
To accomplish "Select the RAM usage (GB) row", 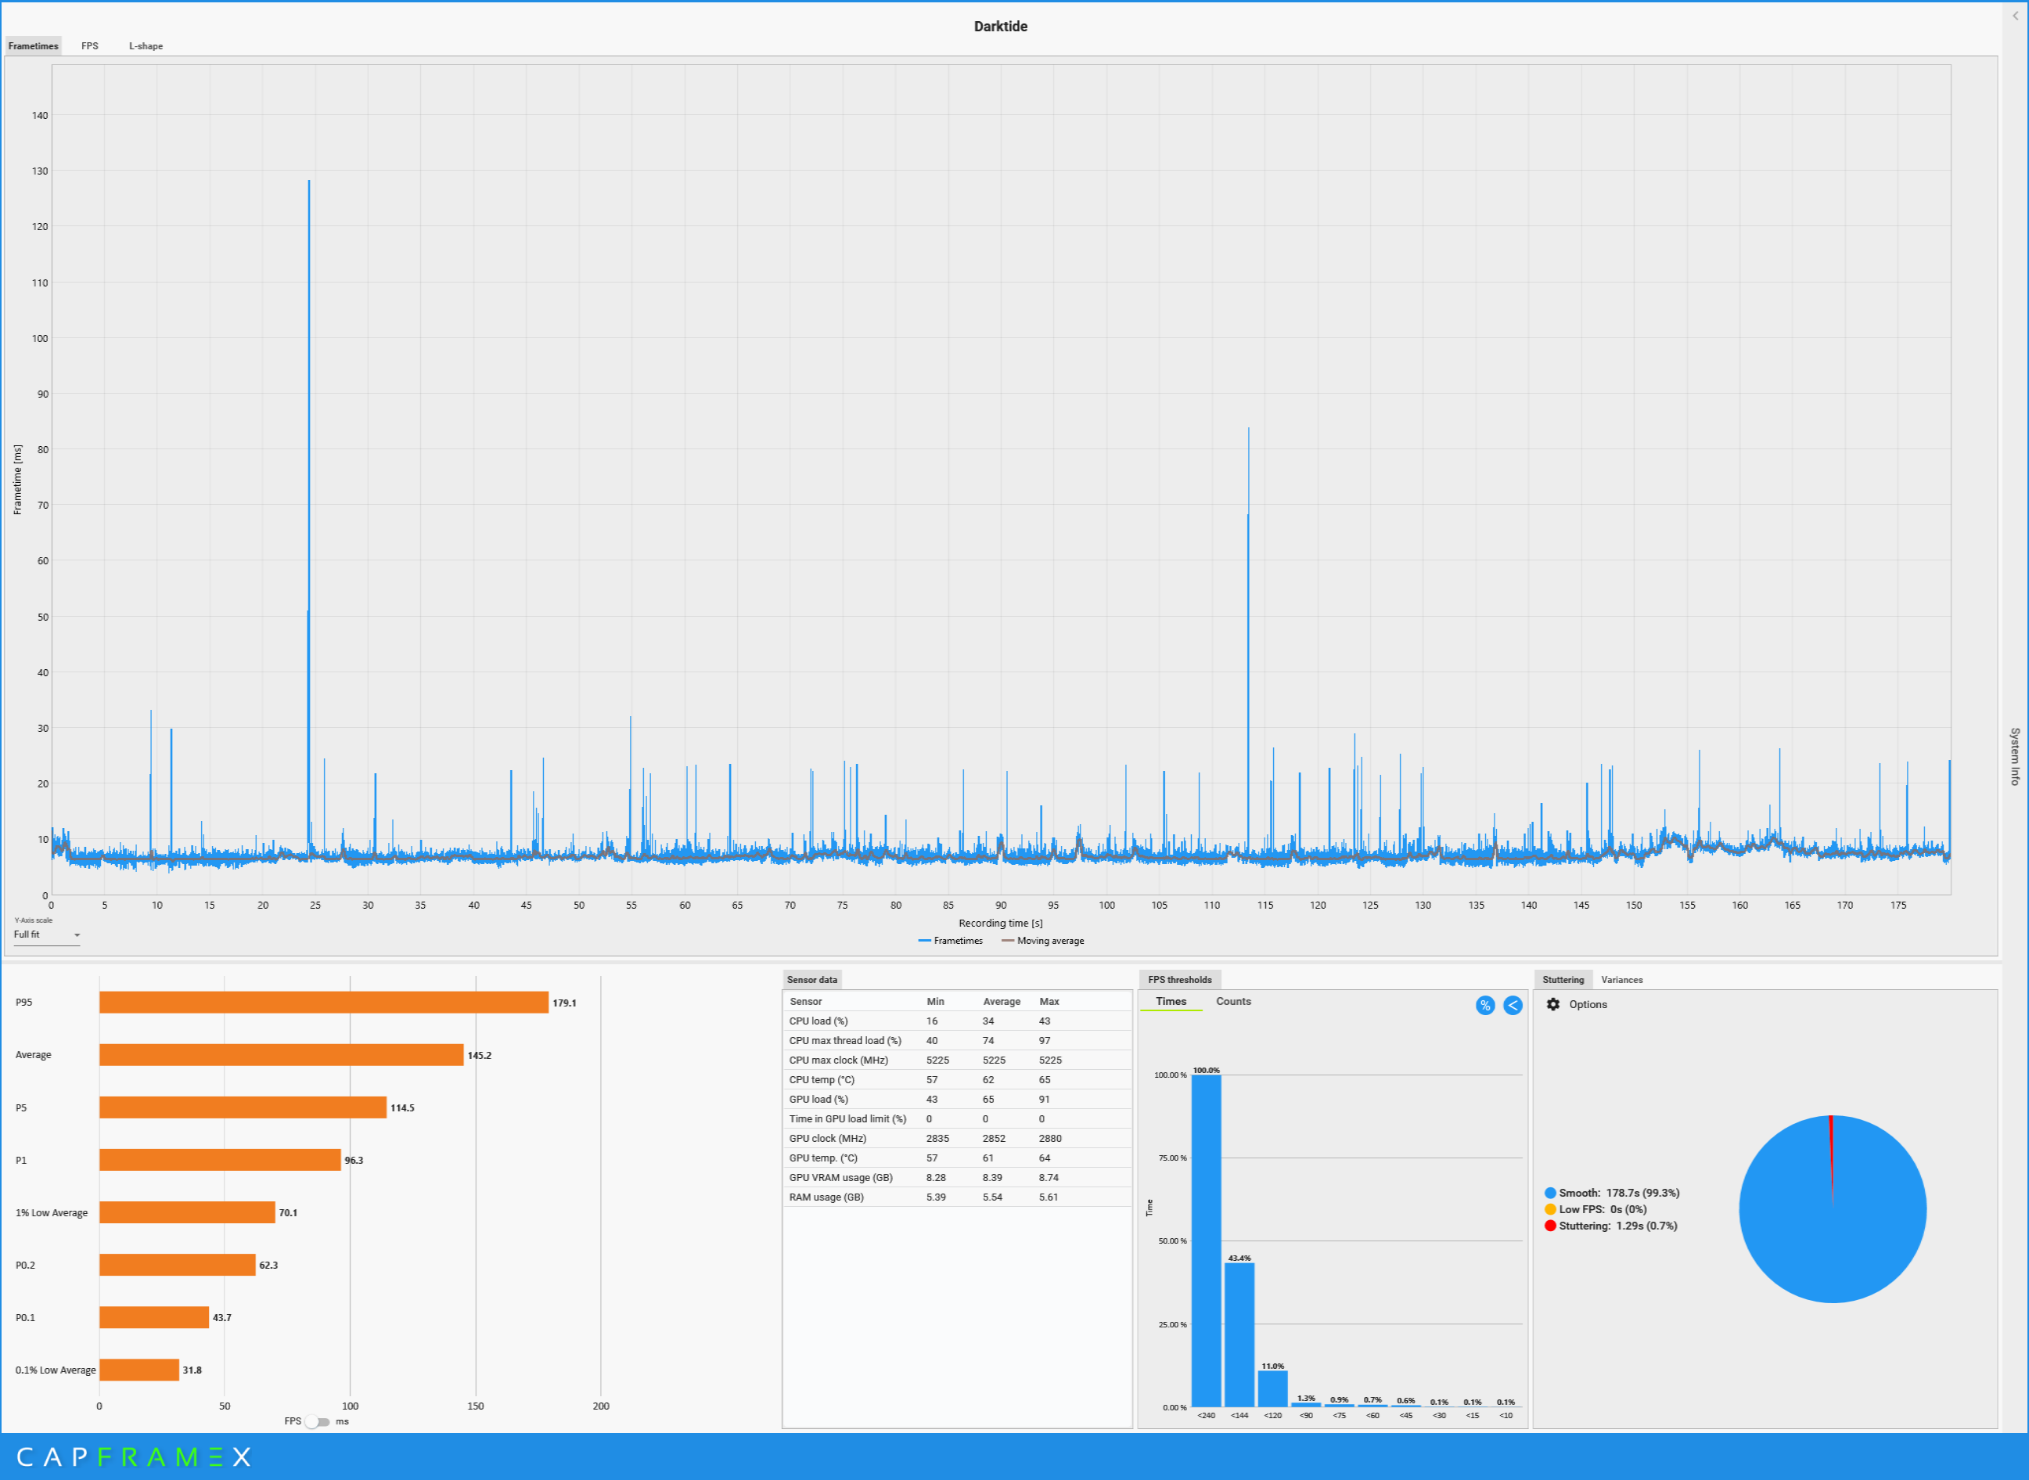I will (958, 1197).
